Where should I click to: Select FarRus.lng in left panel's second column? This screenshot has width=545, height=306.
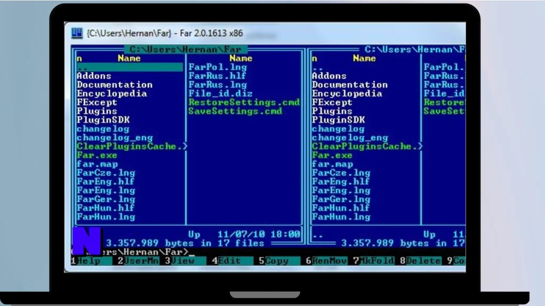coord(218,84)
